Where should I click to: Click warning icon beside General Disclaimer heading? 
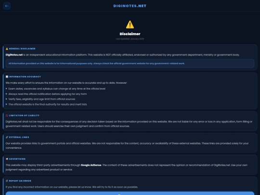(7, 49)
